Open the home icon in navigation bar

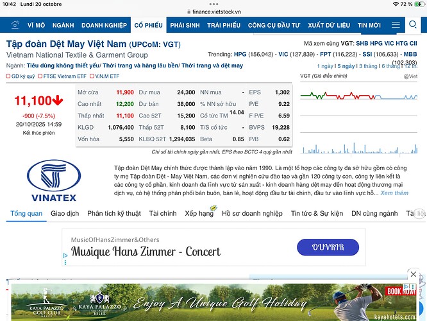(x=15, y=25)
